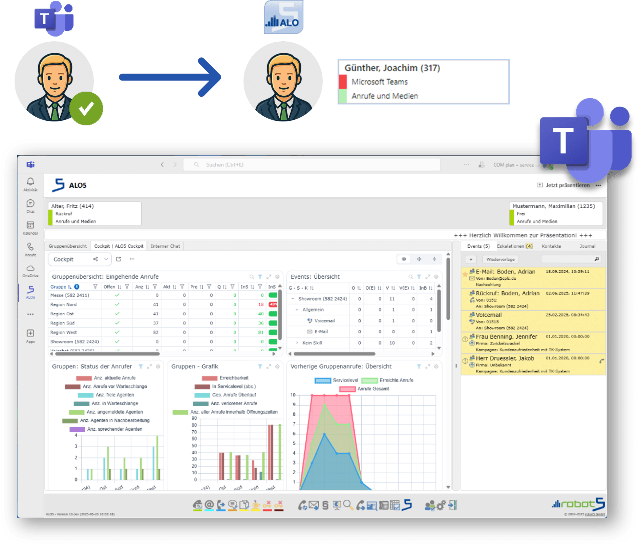Open the Kalender icon in sidebar
Screen dimensions: 638x545
pos(30,228)
